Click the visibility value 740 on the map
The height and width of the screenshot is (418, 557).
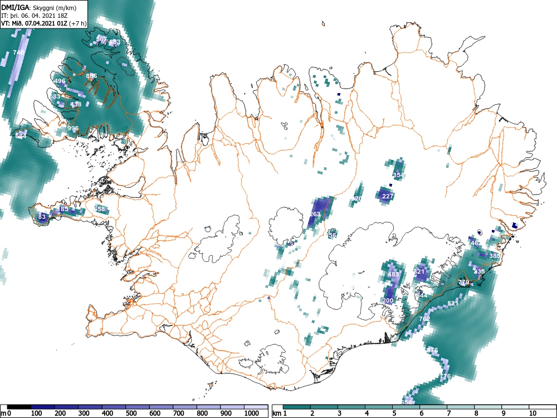click(x=18, y=52)
